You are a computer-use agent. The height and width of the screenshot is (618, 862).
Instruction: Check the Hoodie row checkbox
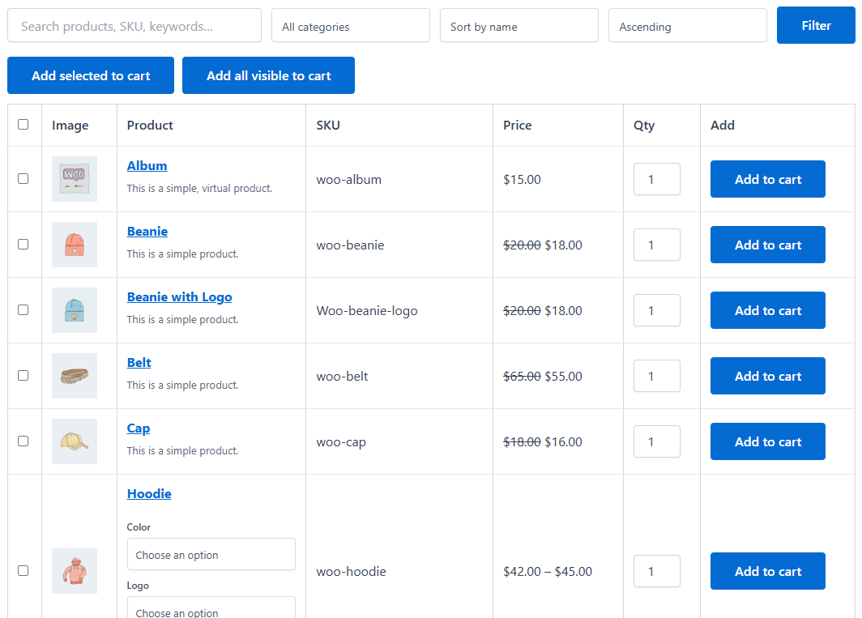[23, 570]
